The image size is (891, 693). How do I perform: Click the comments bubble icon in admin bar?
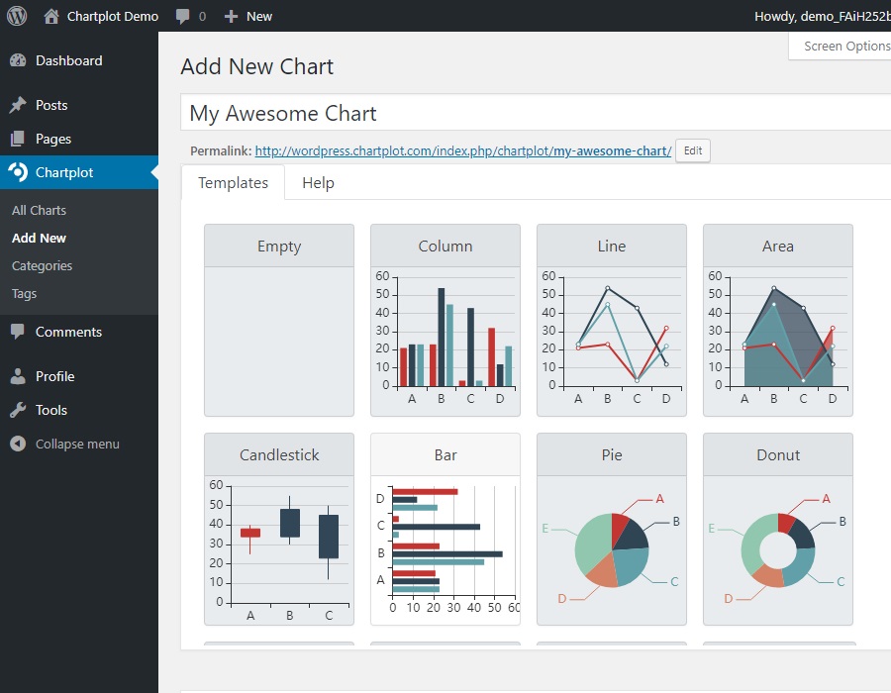[x=182, y=16]
